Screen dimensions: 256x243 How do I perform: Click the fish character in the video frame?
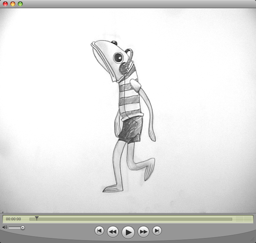pyautogui.click(x=126, y=116)
